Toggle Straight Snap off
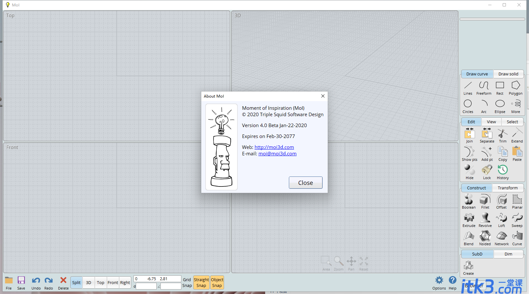Viewport: 529px width, 294px height. (201, 282)
